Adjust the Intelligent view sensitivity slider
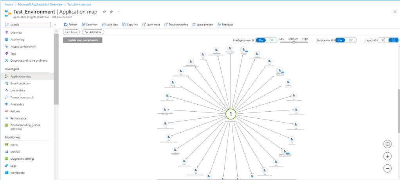The width and height of the screenshot is (400, 180). pyautogui.click(x=293, y=42)
